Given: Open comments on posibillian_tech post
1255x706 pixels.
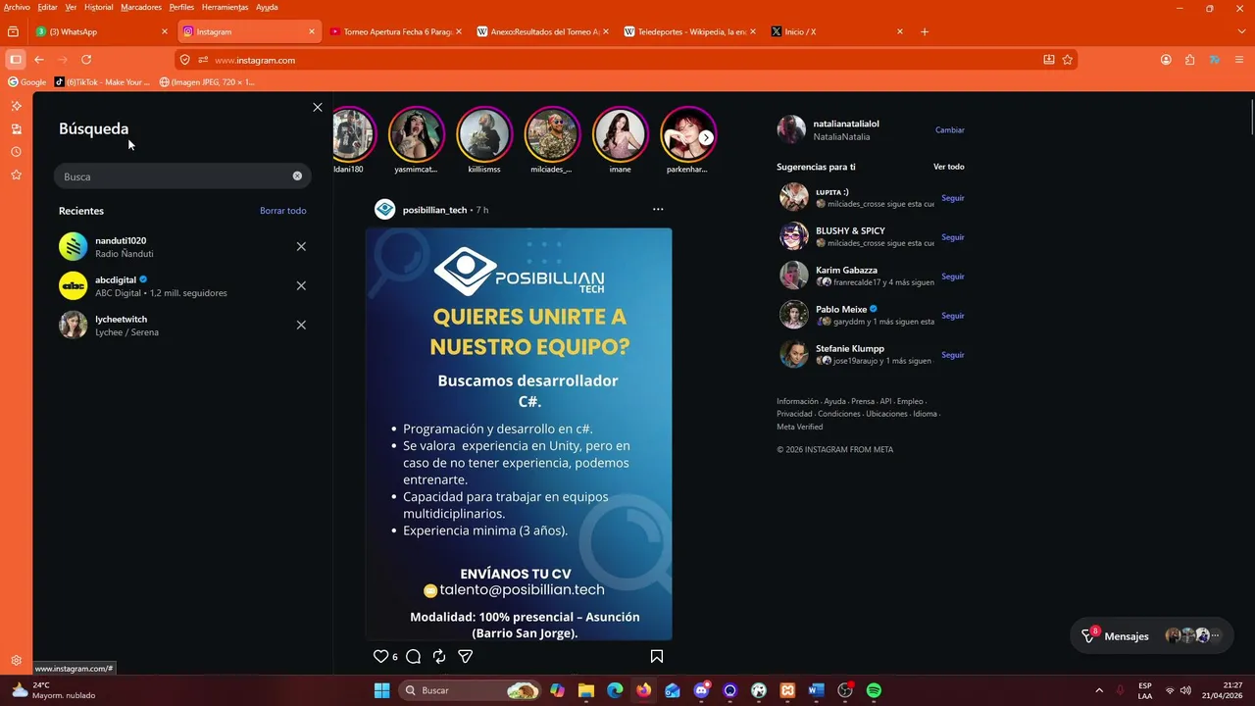Looking at the screenshot, I should 413,656.
